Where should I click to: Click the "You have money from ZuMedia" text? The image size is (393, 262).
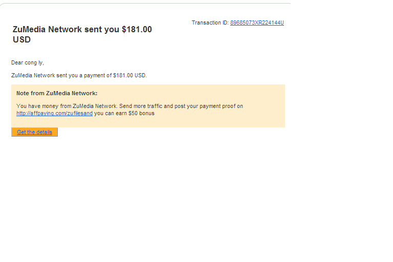point(55,106)
